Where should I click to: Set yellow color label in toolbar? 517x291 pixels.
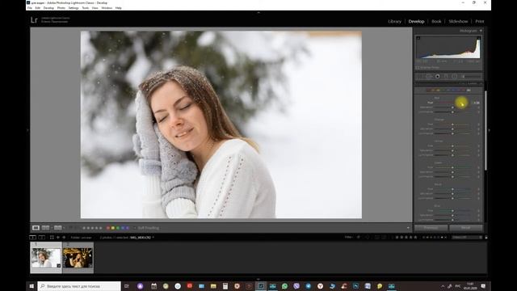113,228
